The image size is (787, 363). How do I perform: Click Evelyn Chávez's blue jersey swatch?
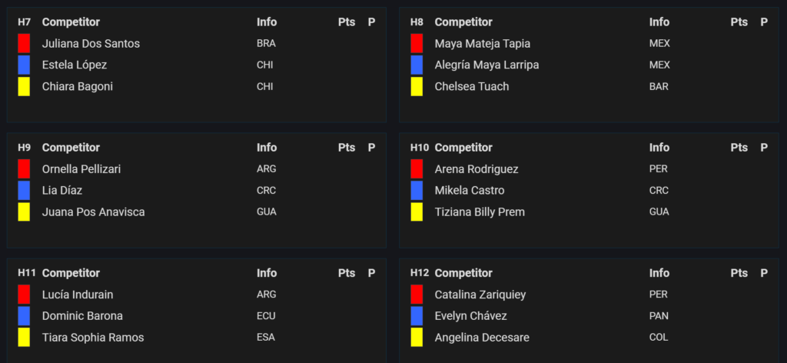[x=417, y=316]
